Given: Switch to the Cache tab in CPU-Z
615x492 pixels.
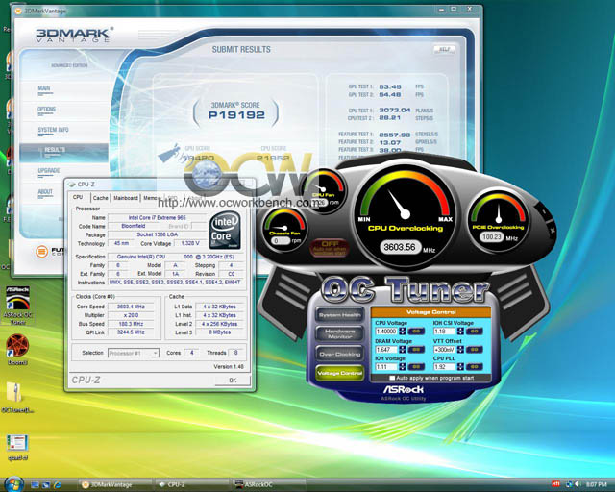Looking at the screenshot, I should pyautogui.click(x=100, y=198).
